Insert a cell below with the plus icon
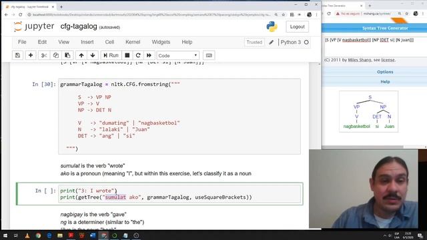The width and height of the screenshot is (427, 240). coord(31,55)
